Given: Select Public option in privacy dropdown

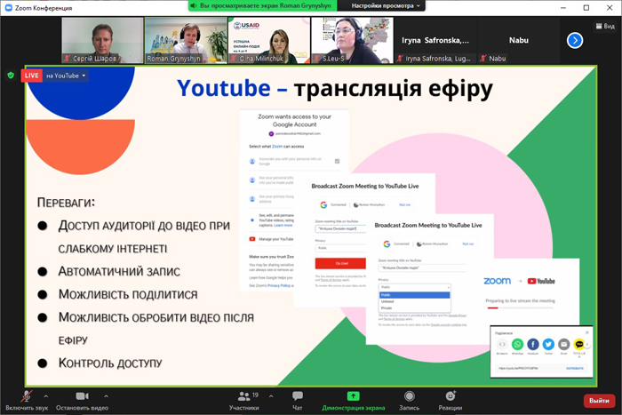Looking at the screenshot, I should tap(415, 295).
